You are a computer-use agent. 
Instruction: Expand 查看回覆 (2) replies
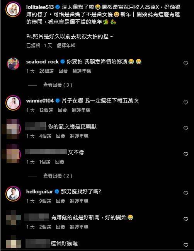[x=58, y=176]
